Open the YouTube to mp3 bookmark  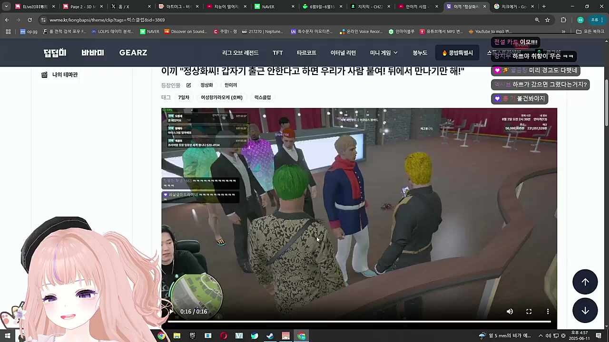point(490,31)
